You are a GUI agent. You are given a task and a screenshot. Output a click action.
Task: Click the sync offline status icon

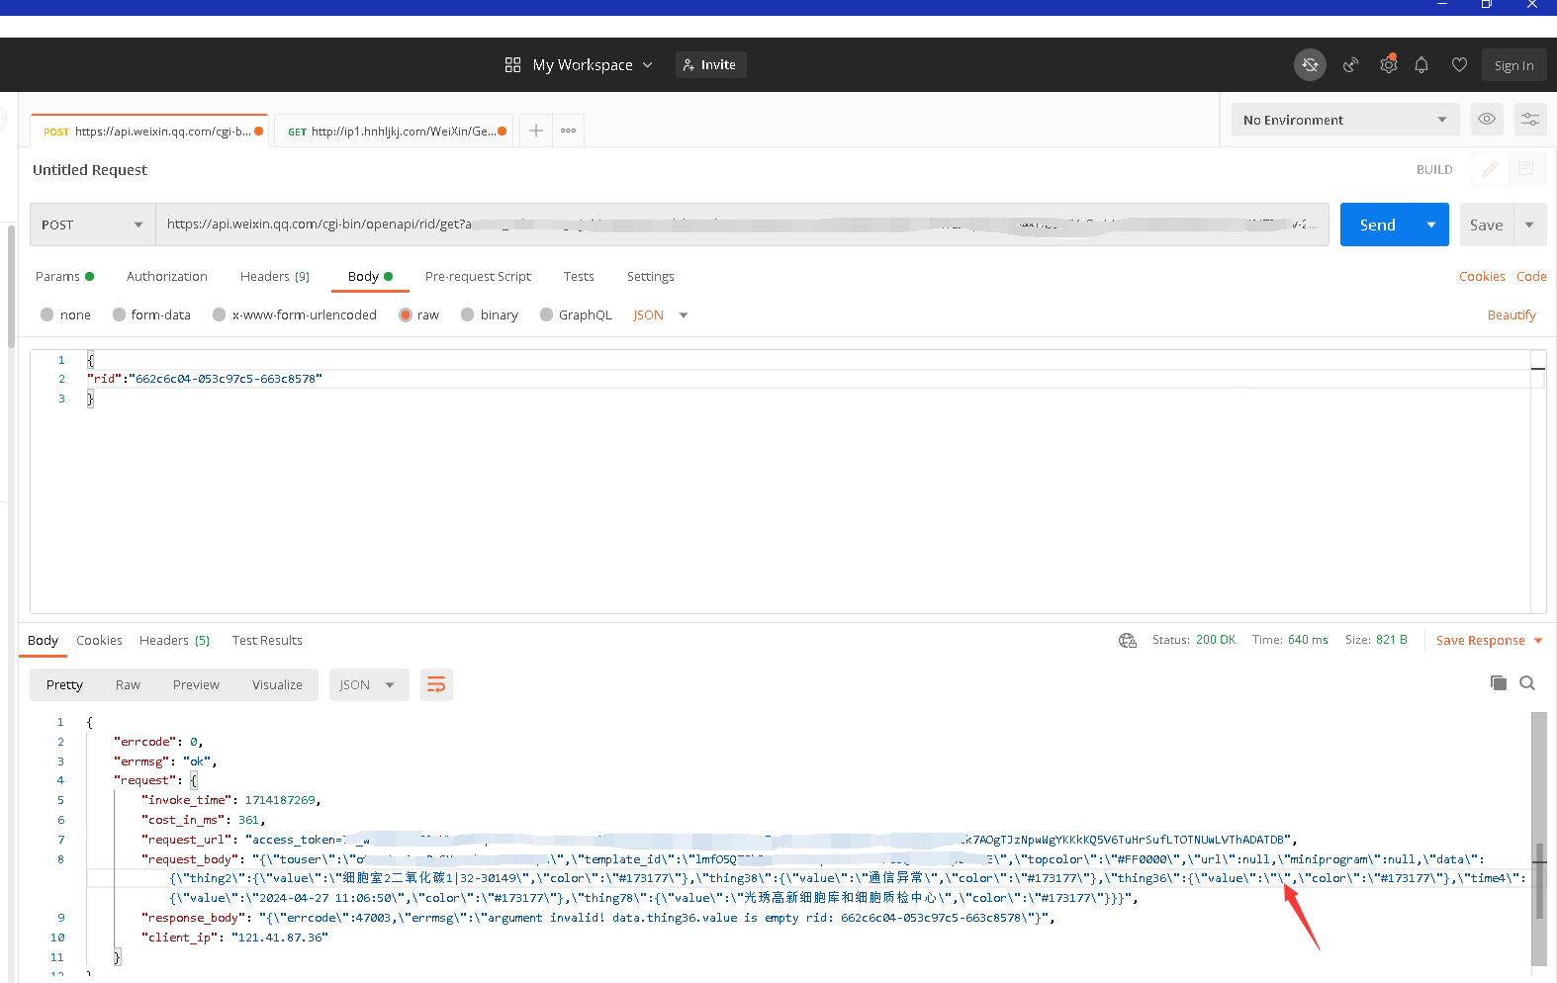coord(1310,65)
